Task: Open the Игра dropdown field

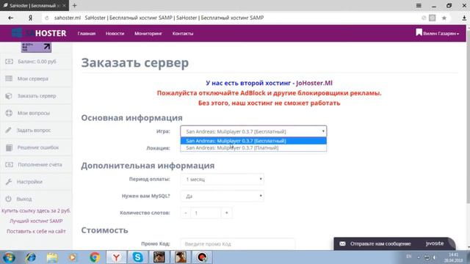Action: (x=253, y=131)
